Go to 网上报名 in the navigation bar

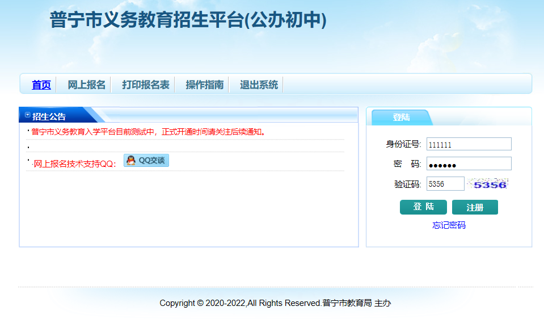tap(86, 85)
